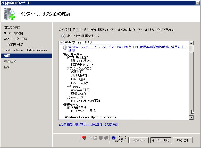The image size is (201, 148).
Task: Click the list scrollbar down arrow
Action: point(191,117)
